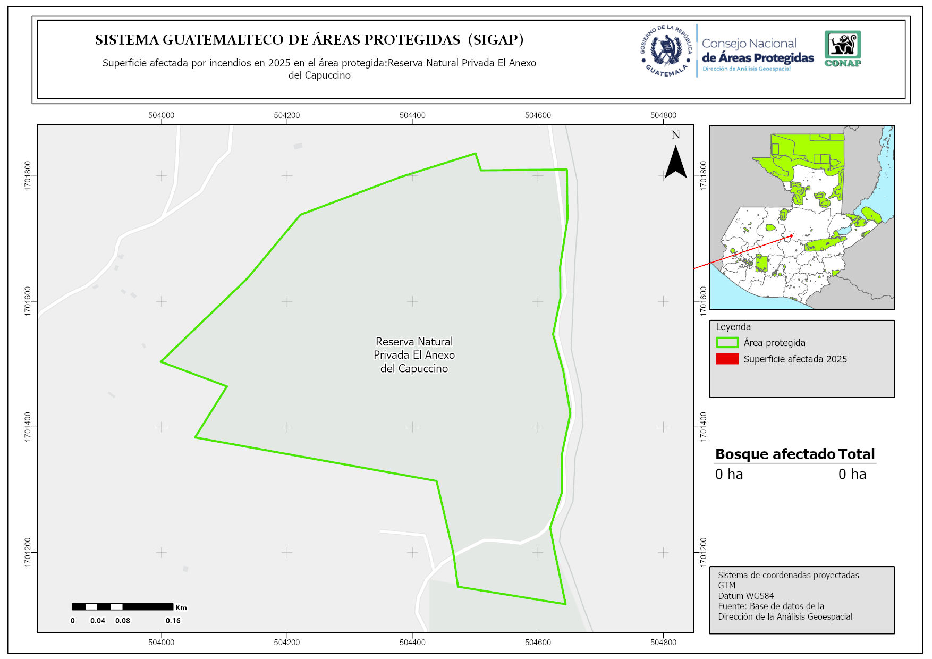Image resolution: width=932 pixels, height=659 pixels.
Task: Click the Datum WGS84 text line
Action: click(x=745, y=596)
